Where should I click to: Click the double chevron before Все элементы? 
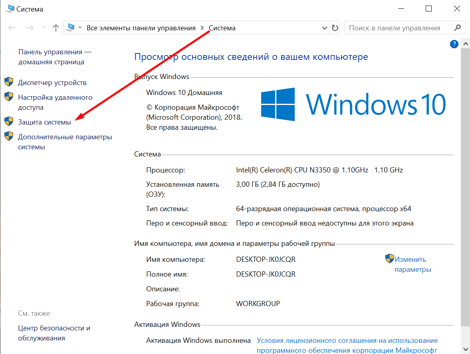pyautogui.click(x=80, y=28)
